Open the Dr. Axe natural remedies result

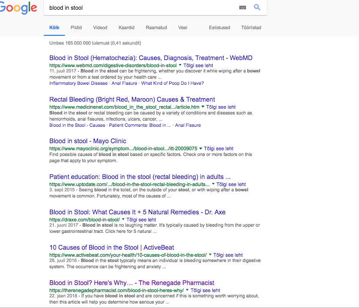pos(137,212)
